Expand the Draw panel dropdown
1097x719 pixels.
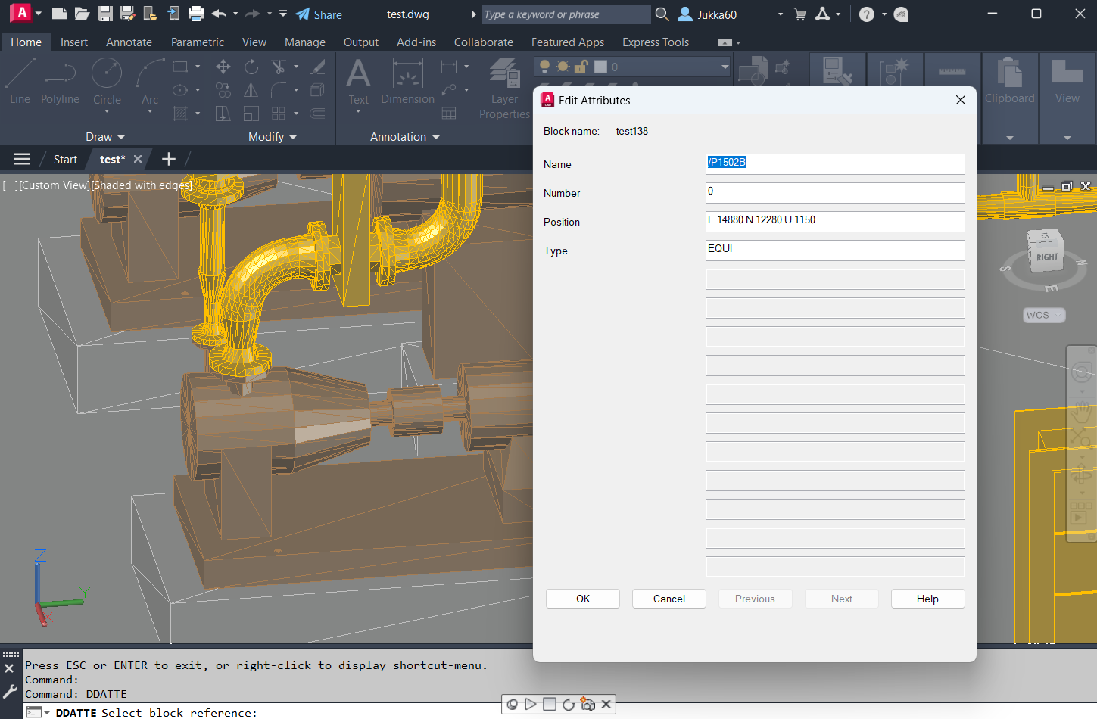[x=104, y=137]
